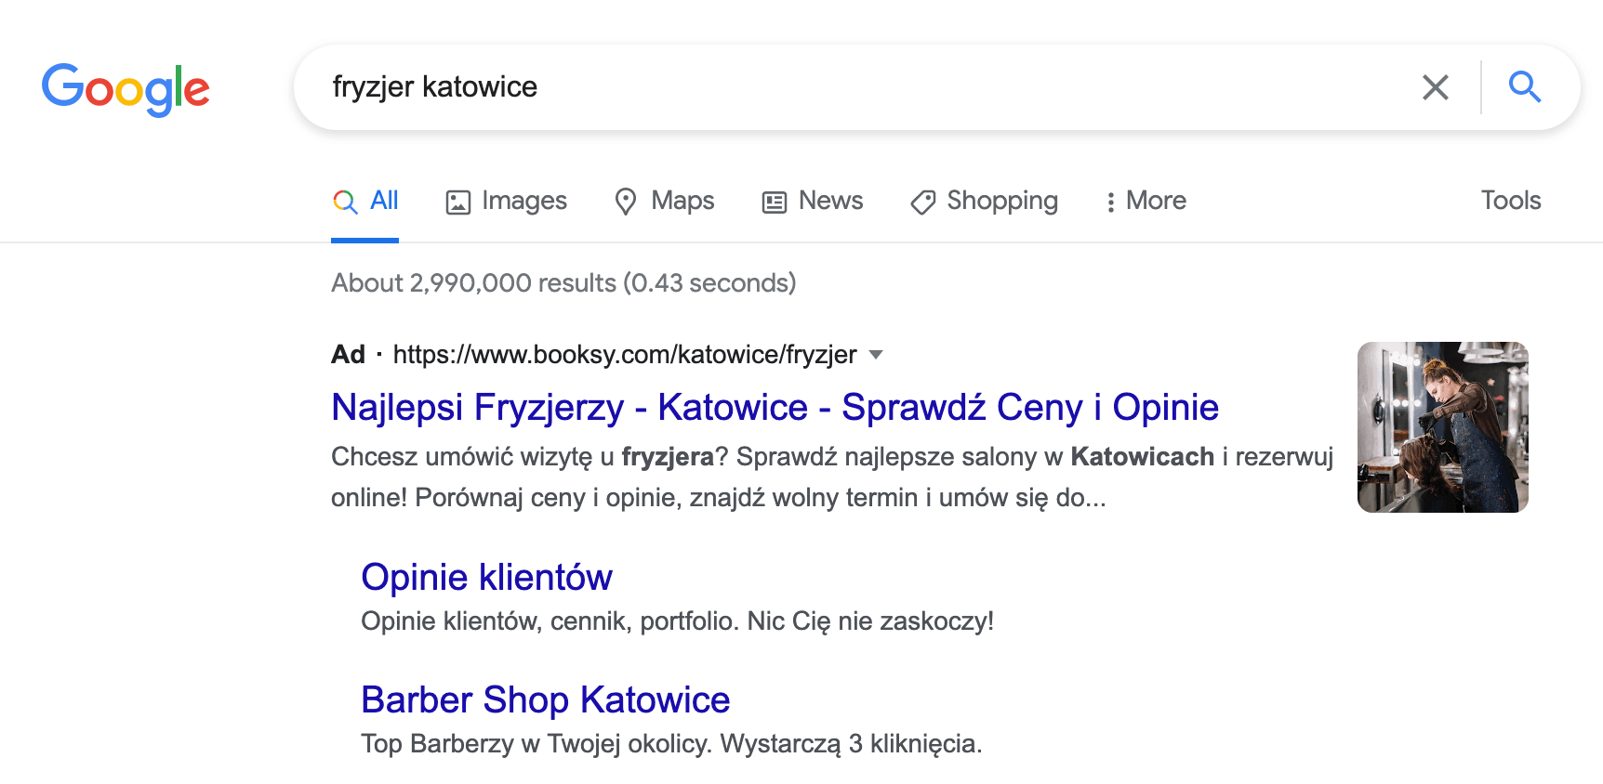Click the blue search magnifier icon

tap(1524, 86)
